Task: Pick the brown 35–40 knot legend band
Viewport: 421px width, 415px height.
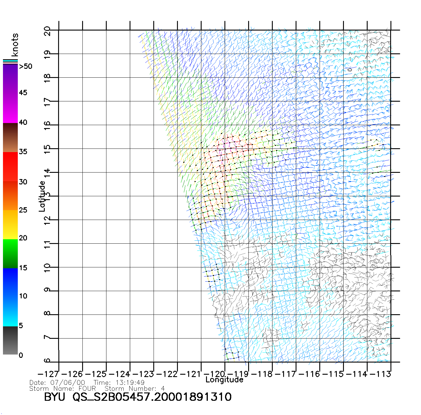Action: pos(10,138)
